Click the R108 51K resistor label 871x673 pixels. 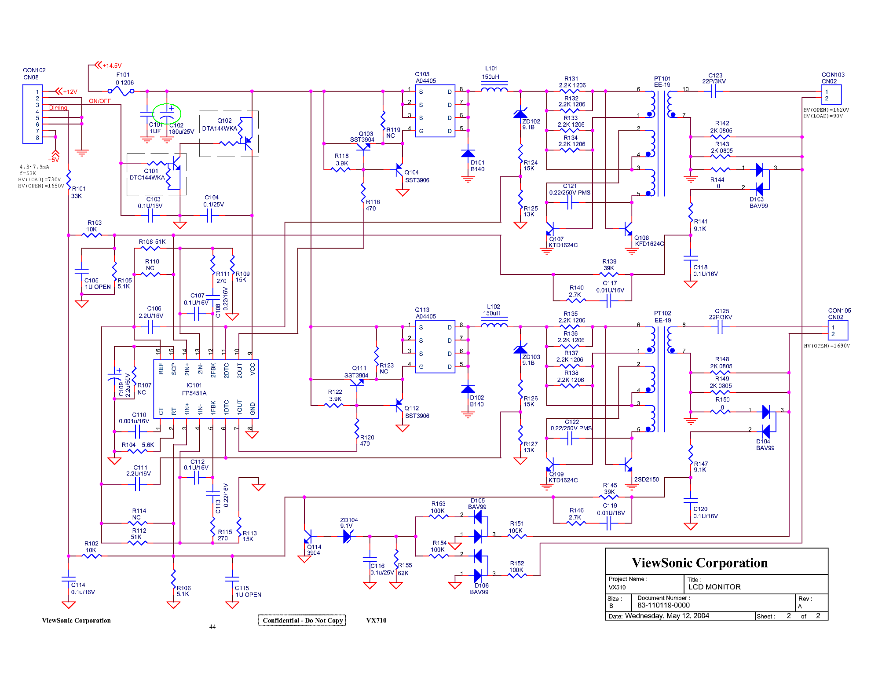pyautogui.click(x=152, y=241)
